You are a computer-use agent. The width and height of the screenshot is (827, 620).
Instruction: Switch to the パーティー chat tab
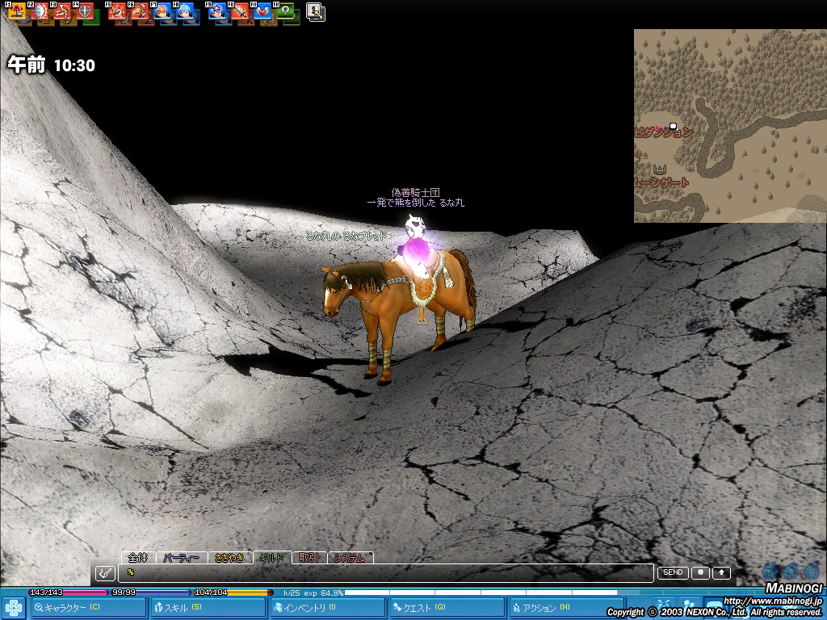[181, 557]
